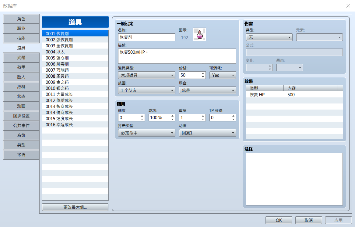Open the 打击类型 dropdown showing 必定命中
Screen dimensions: 355x227
point(147,133)
